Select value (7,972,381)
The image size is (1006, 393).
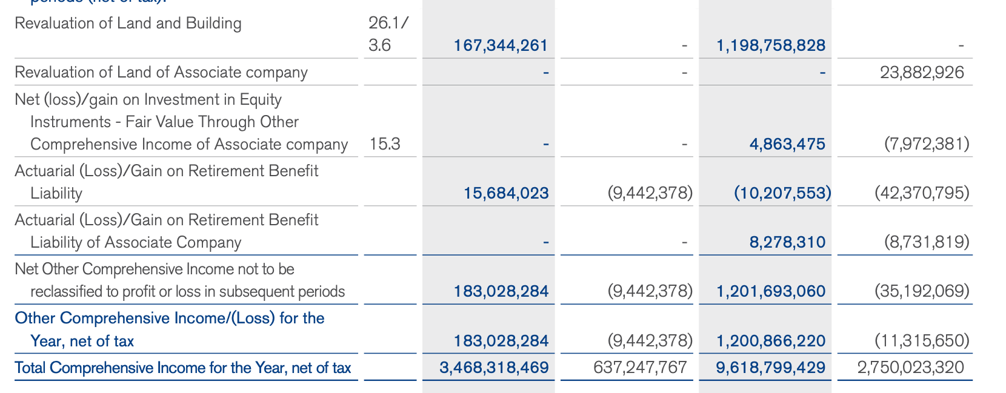927,144
